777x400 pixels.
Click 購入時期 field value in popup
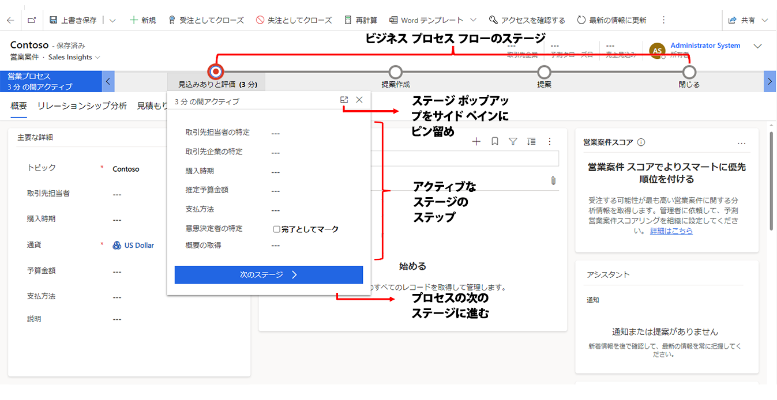pos(276,172)
